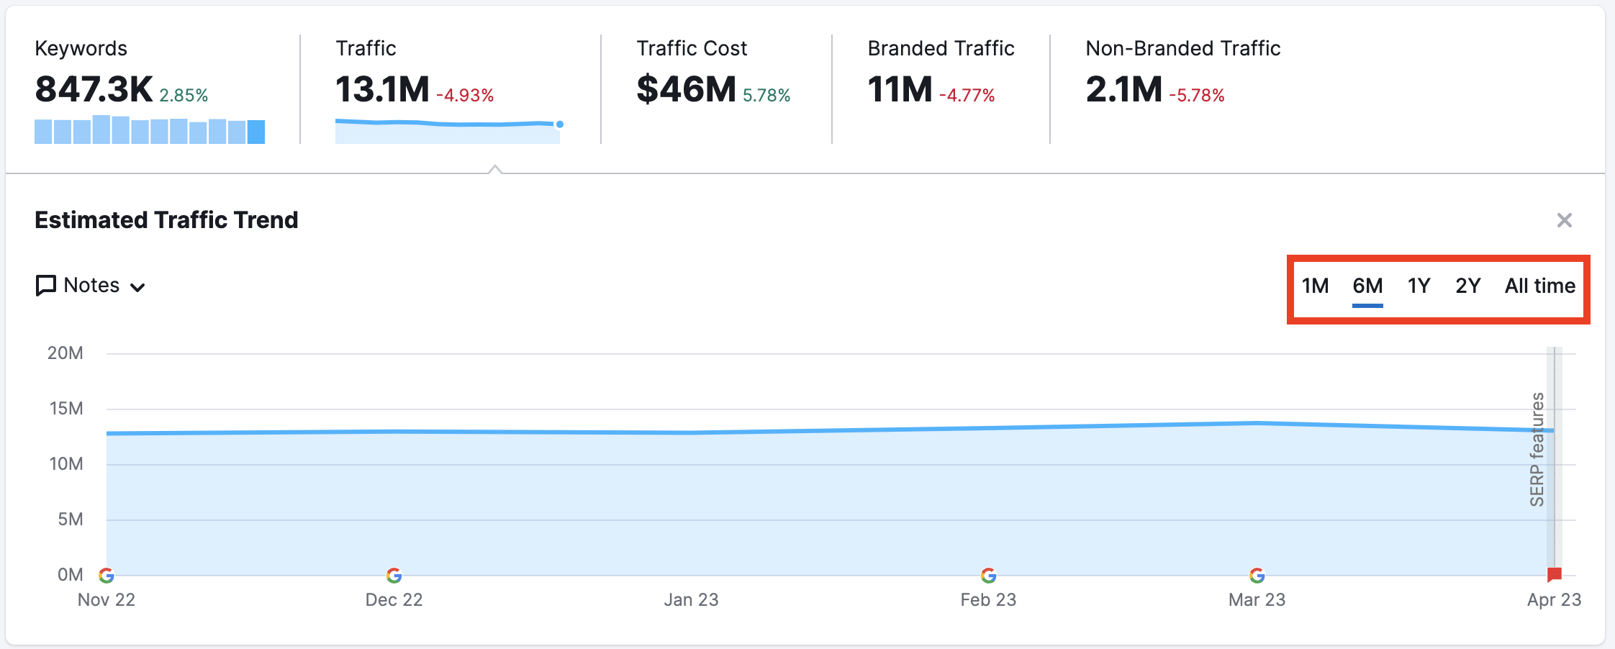This screenshot has height=649, width=1615.
Task: Click the Traffic sparkline mini chart
Action: pos(447,131)
